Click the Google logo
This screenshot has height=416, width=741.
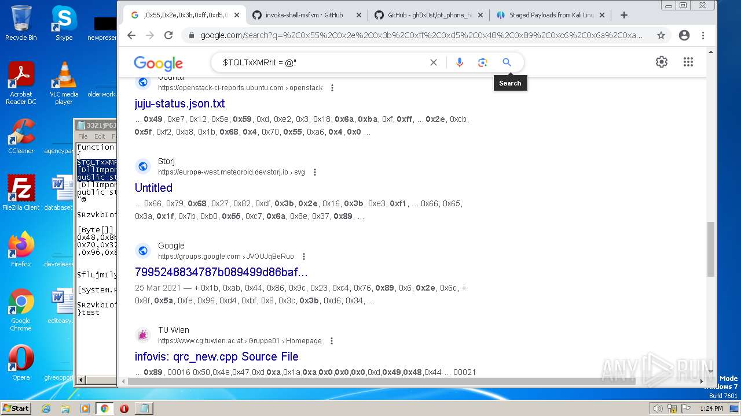pyautogui.click(x=158, y=63)
